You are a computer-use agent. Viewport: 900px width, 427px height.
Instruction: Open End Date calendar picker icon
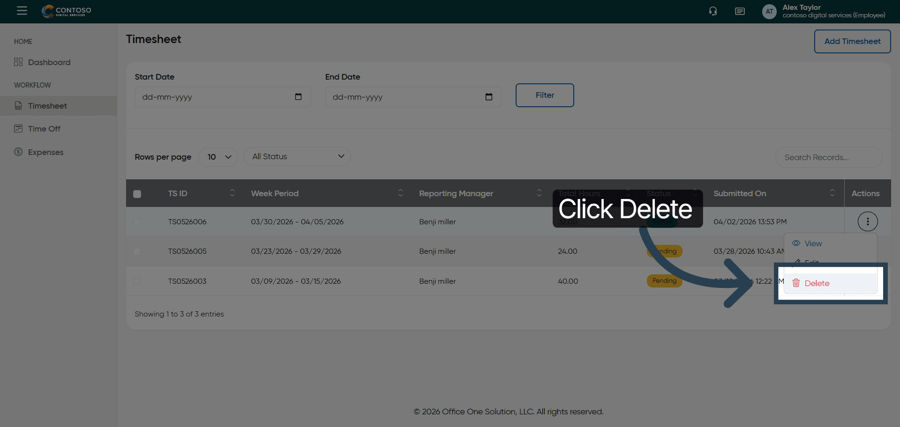tap(488, 97)
